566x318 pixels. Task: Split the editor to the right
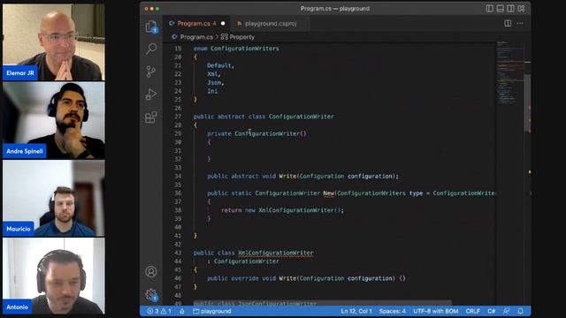(508, 24)
